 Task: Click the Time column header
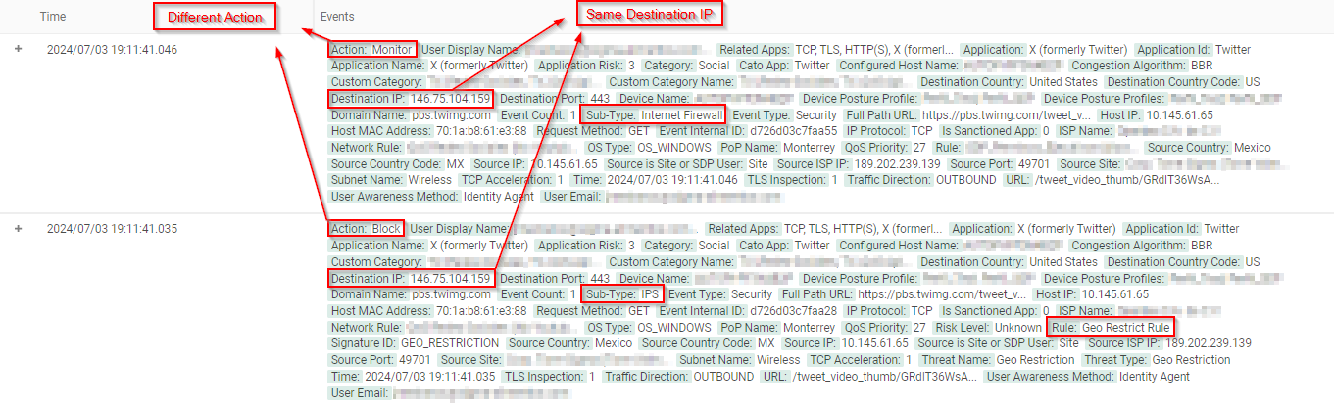53,17
